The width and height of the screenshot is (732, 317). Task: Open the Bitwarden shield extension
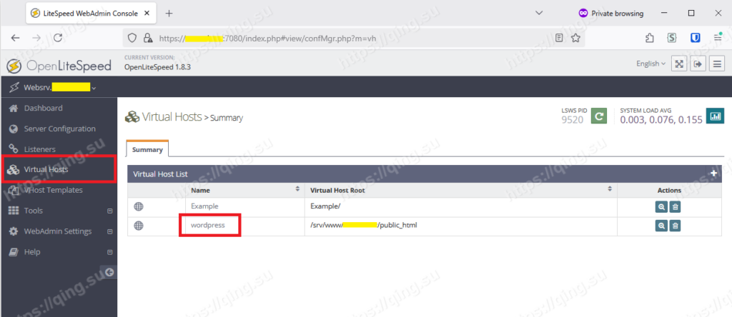[x=696, y=39]
